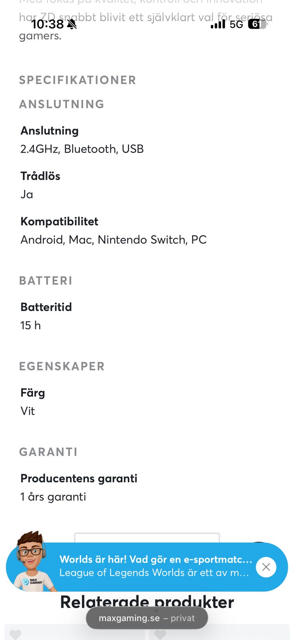Tap the League of Legends Worlds subtitle
The height and width of the screenshot is (640, 294).
click(x=154, y=573)
